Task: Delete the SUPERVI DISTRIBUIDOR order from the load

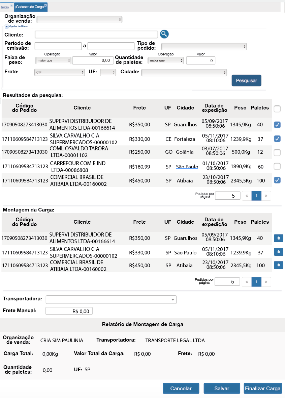Action: [278, 238]
